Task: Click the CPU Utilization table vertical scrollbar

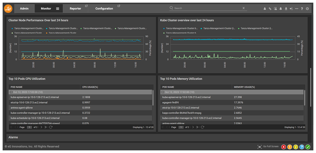Action: pos(153,98)
